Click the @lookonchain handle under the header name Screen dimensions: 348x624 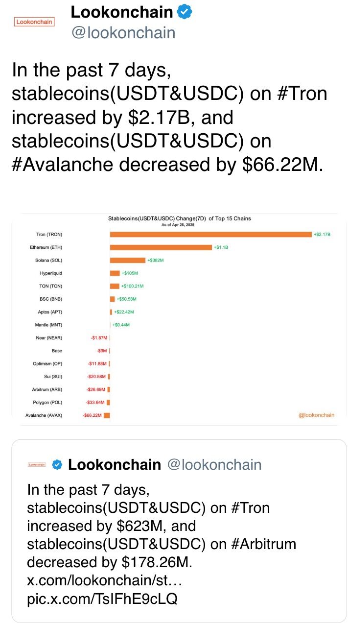pos(123,32)
